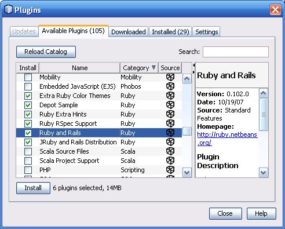Image resolution: width=285 pixels, height=229 pixels.
Task: Close the Plugins dialog with the title bar X
Action: 275,9
